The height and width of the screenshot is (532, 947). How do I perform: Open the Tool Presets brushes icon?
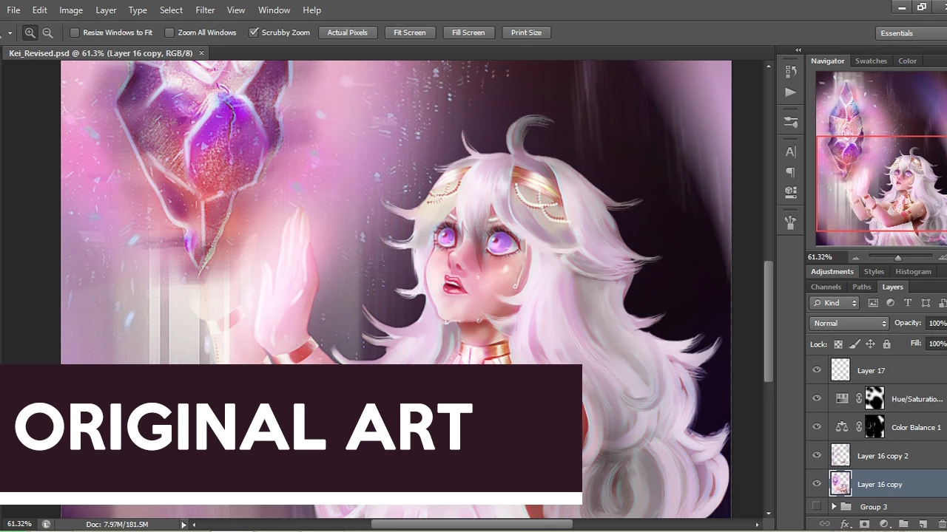tap(791, 222)
